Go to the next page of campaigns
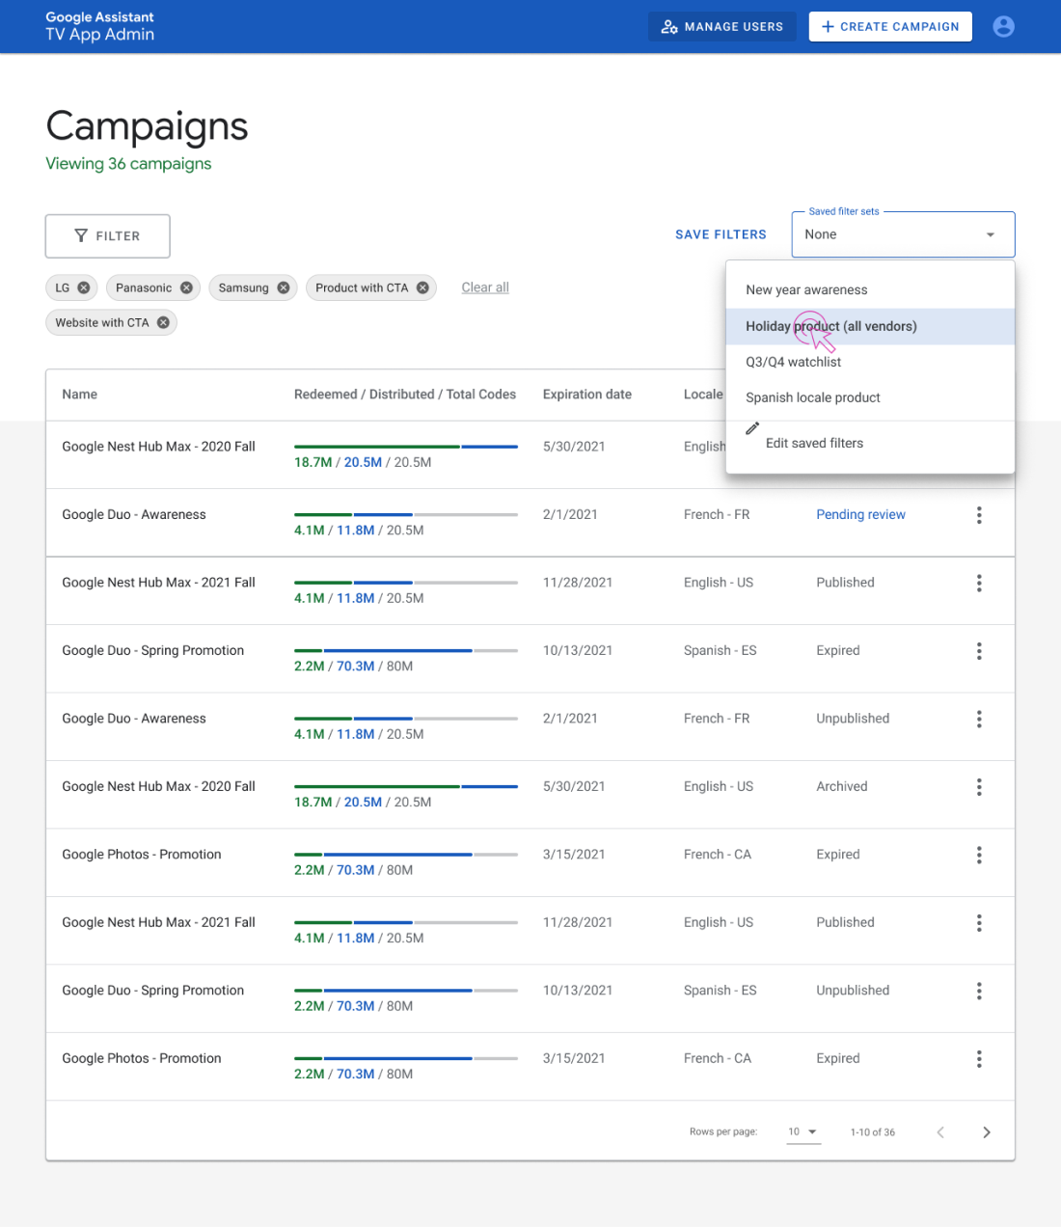Screen dimensions: 1061x1227 [x=986, y=1132]
